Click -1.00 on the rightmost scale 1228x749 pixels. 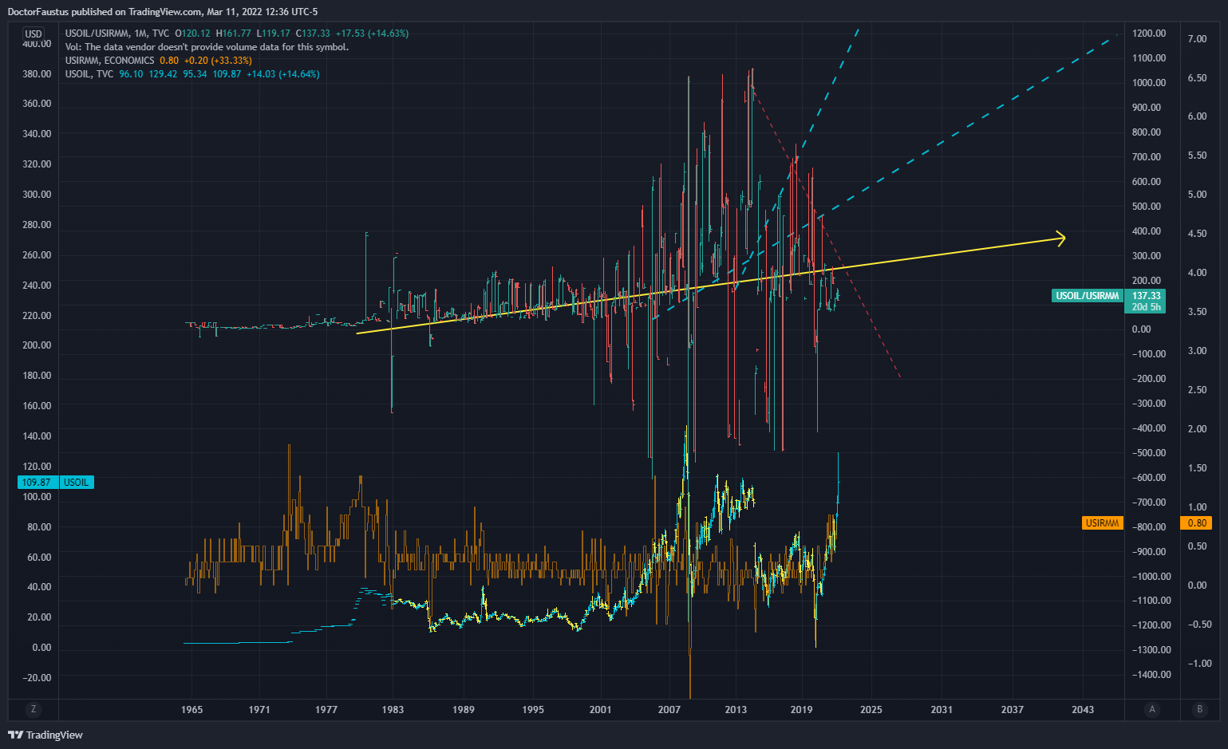pos(1199,664)
